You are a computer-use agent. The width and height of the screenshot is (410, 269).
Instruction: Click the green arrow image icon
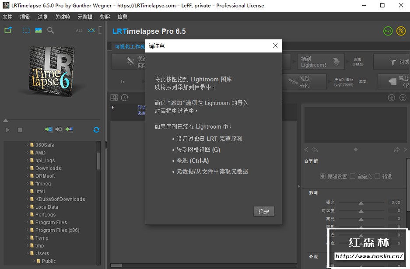point(69,129)
